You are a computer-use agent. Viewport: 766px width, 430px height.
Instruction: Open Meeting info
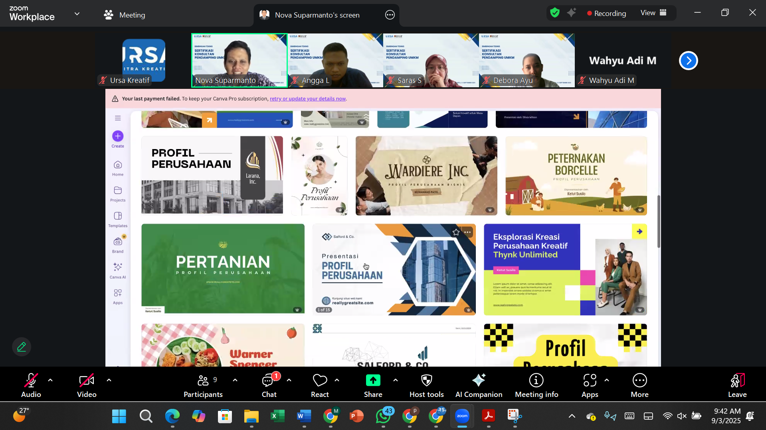click(536, 385)
